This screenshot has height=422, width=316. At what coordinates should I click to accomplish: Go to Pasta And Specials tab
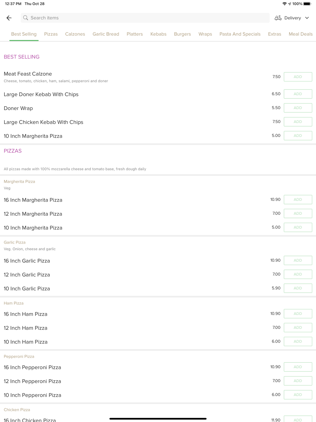[x=240, y=34]
